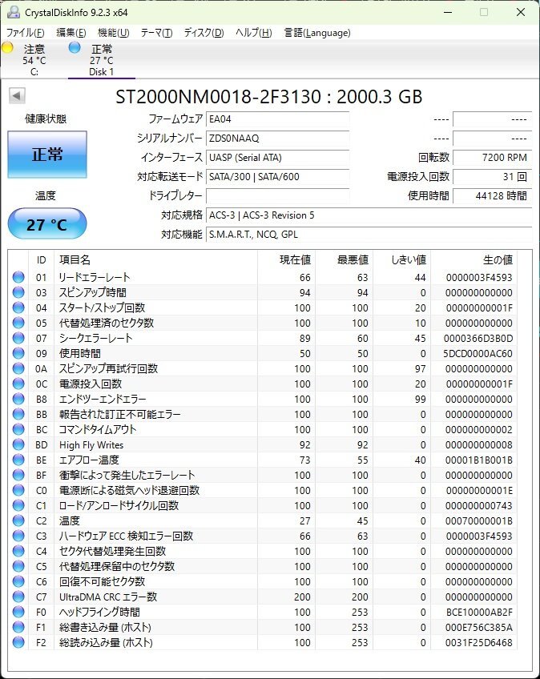This screenshot has height=679, width=540.
Task: Click status circle for ID B8 エンドツーエンドエラー
Action: (18, 399)
